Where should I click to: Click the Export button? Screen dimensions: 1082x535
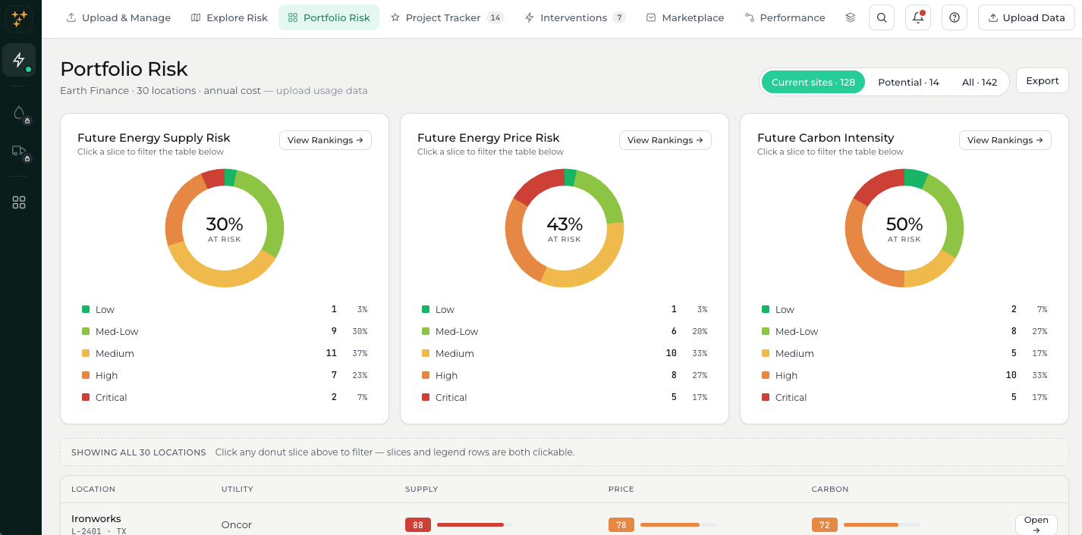[x=1043, y=81]
